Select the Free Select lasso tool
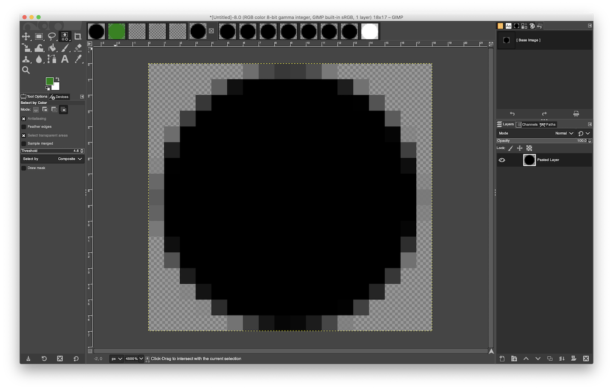This screenshot has width=613, height=390. pos(52,37)
